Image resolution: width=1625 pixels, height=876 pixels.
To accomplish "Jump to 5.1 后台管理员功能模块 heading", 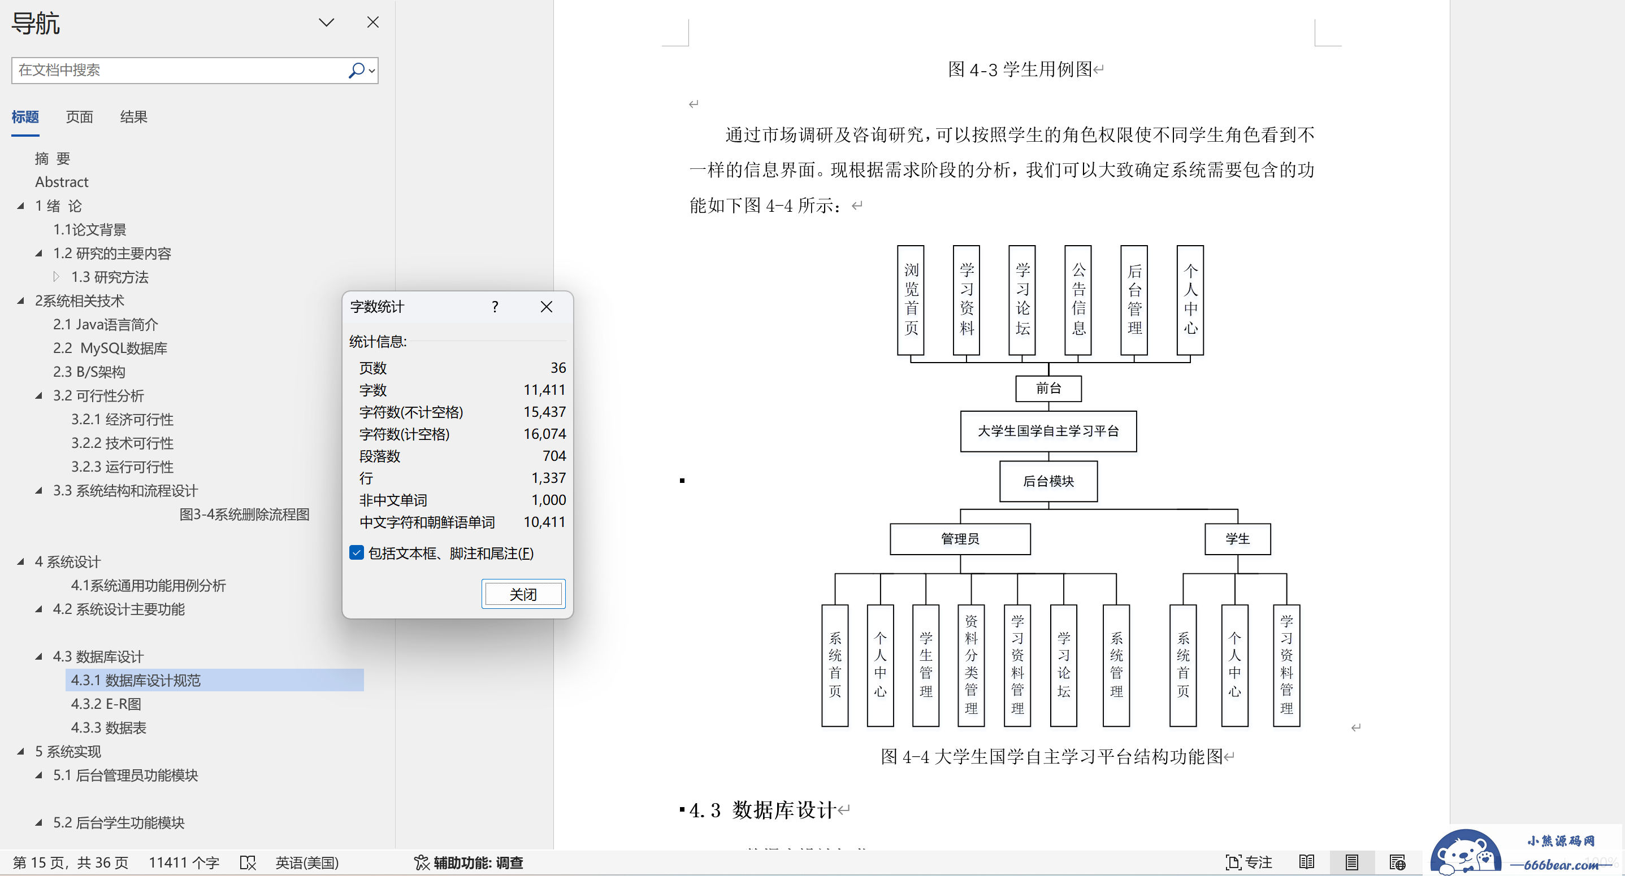I will 125,775.
